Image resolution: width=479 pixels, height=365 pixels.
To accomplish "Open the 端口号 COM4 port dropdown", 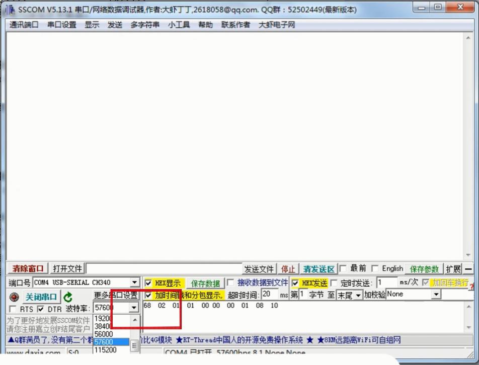I will pos(134,283).
